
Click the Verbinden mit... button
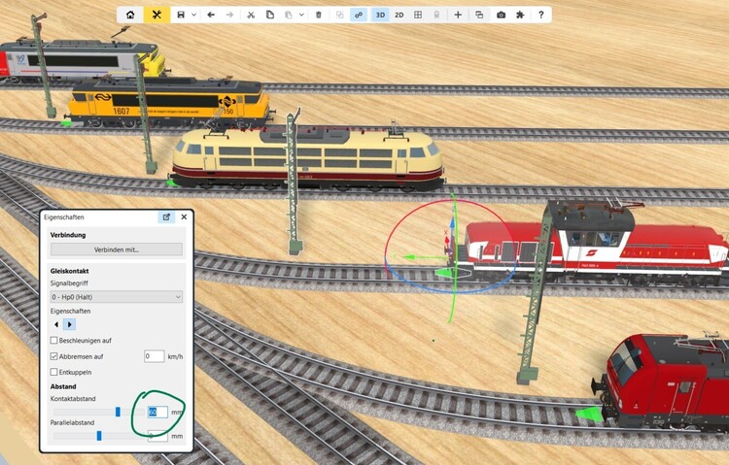[x=117, y=249]
